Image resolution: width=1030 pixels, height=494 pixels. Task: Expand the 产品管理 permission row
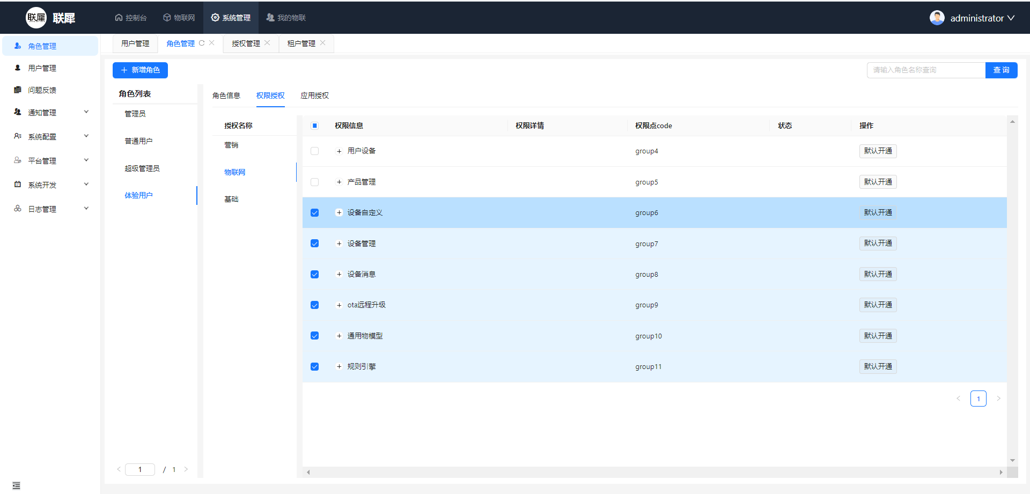(339, 182)
